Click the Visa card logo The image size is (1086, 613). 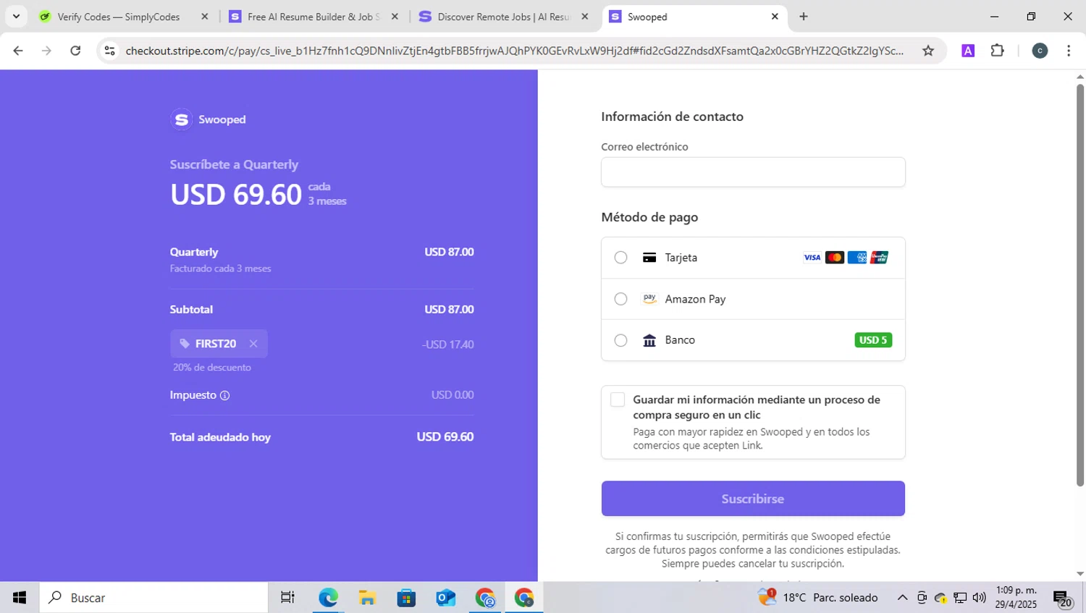click(812, 258)
